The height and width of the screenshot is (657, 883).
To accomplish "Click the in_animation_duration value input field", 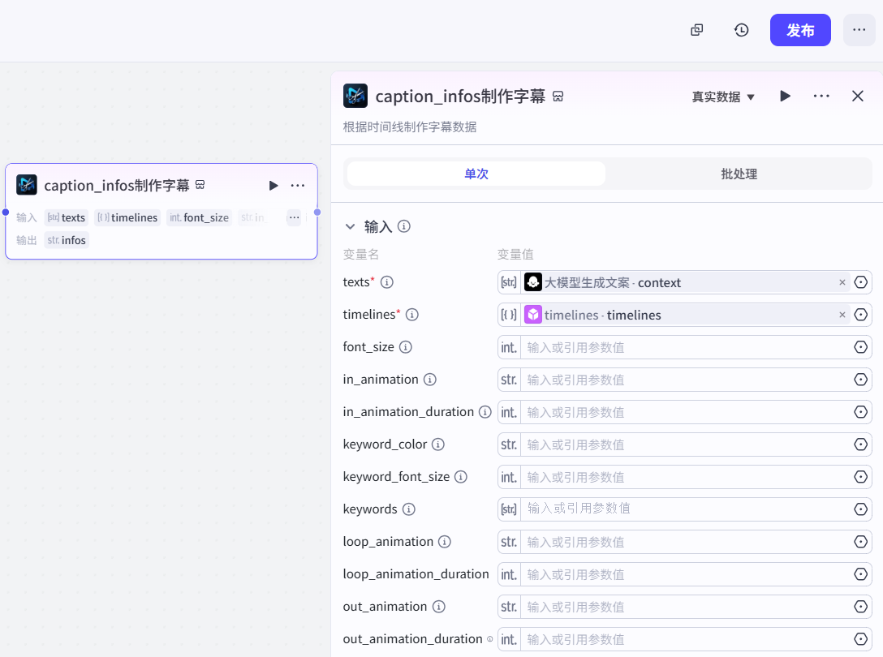I will pyautogui.click(x=686, y=412).
